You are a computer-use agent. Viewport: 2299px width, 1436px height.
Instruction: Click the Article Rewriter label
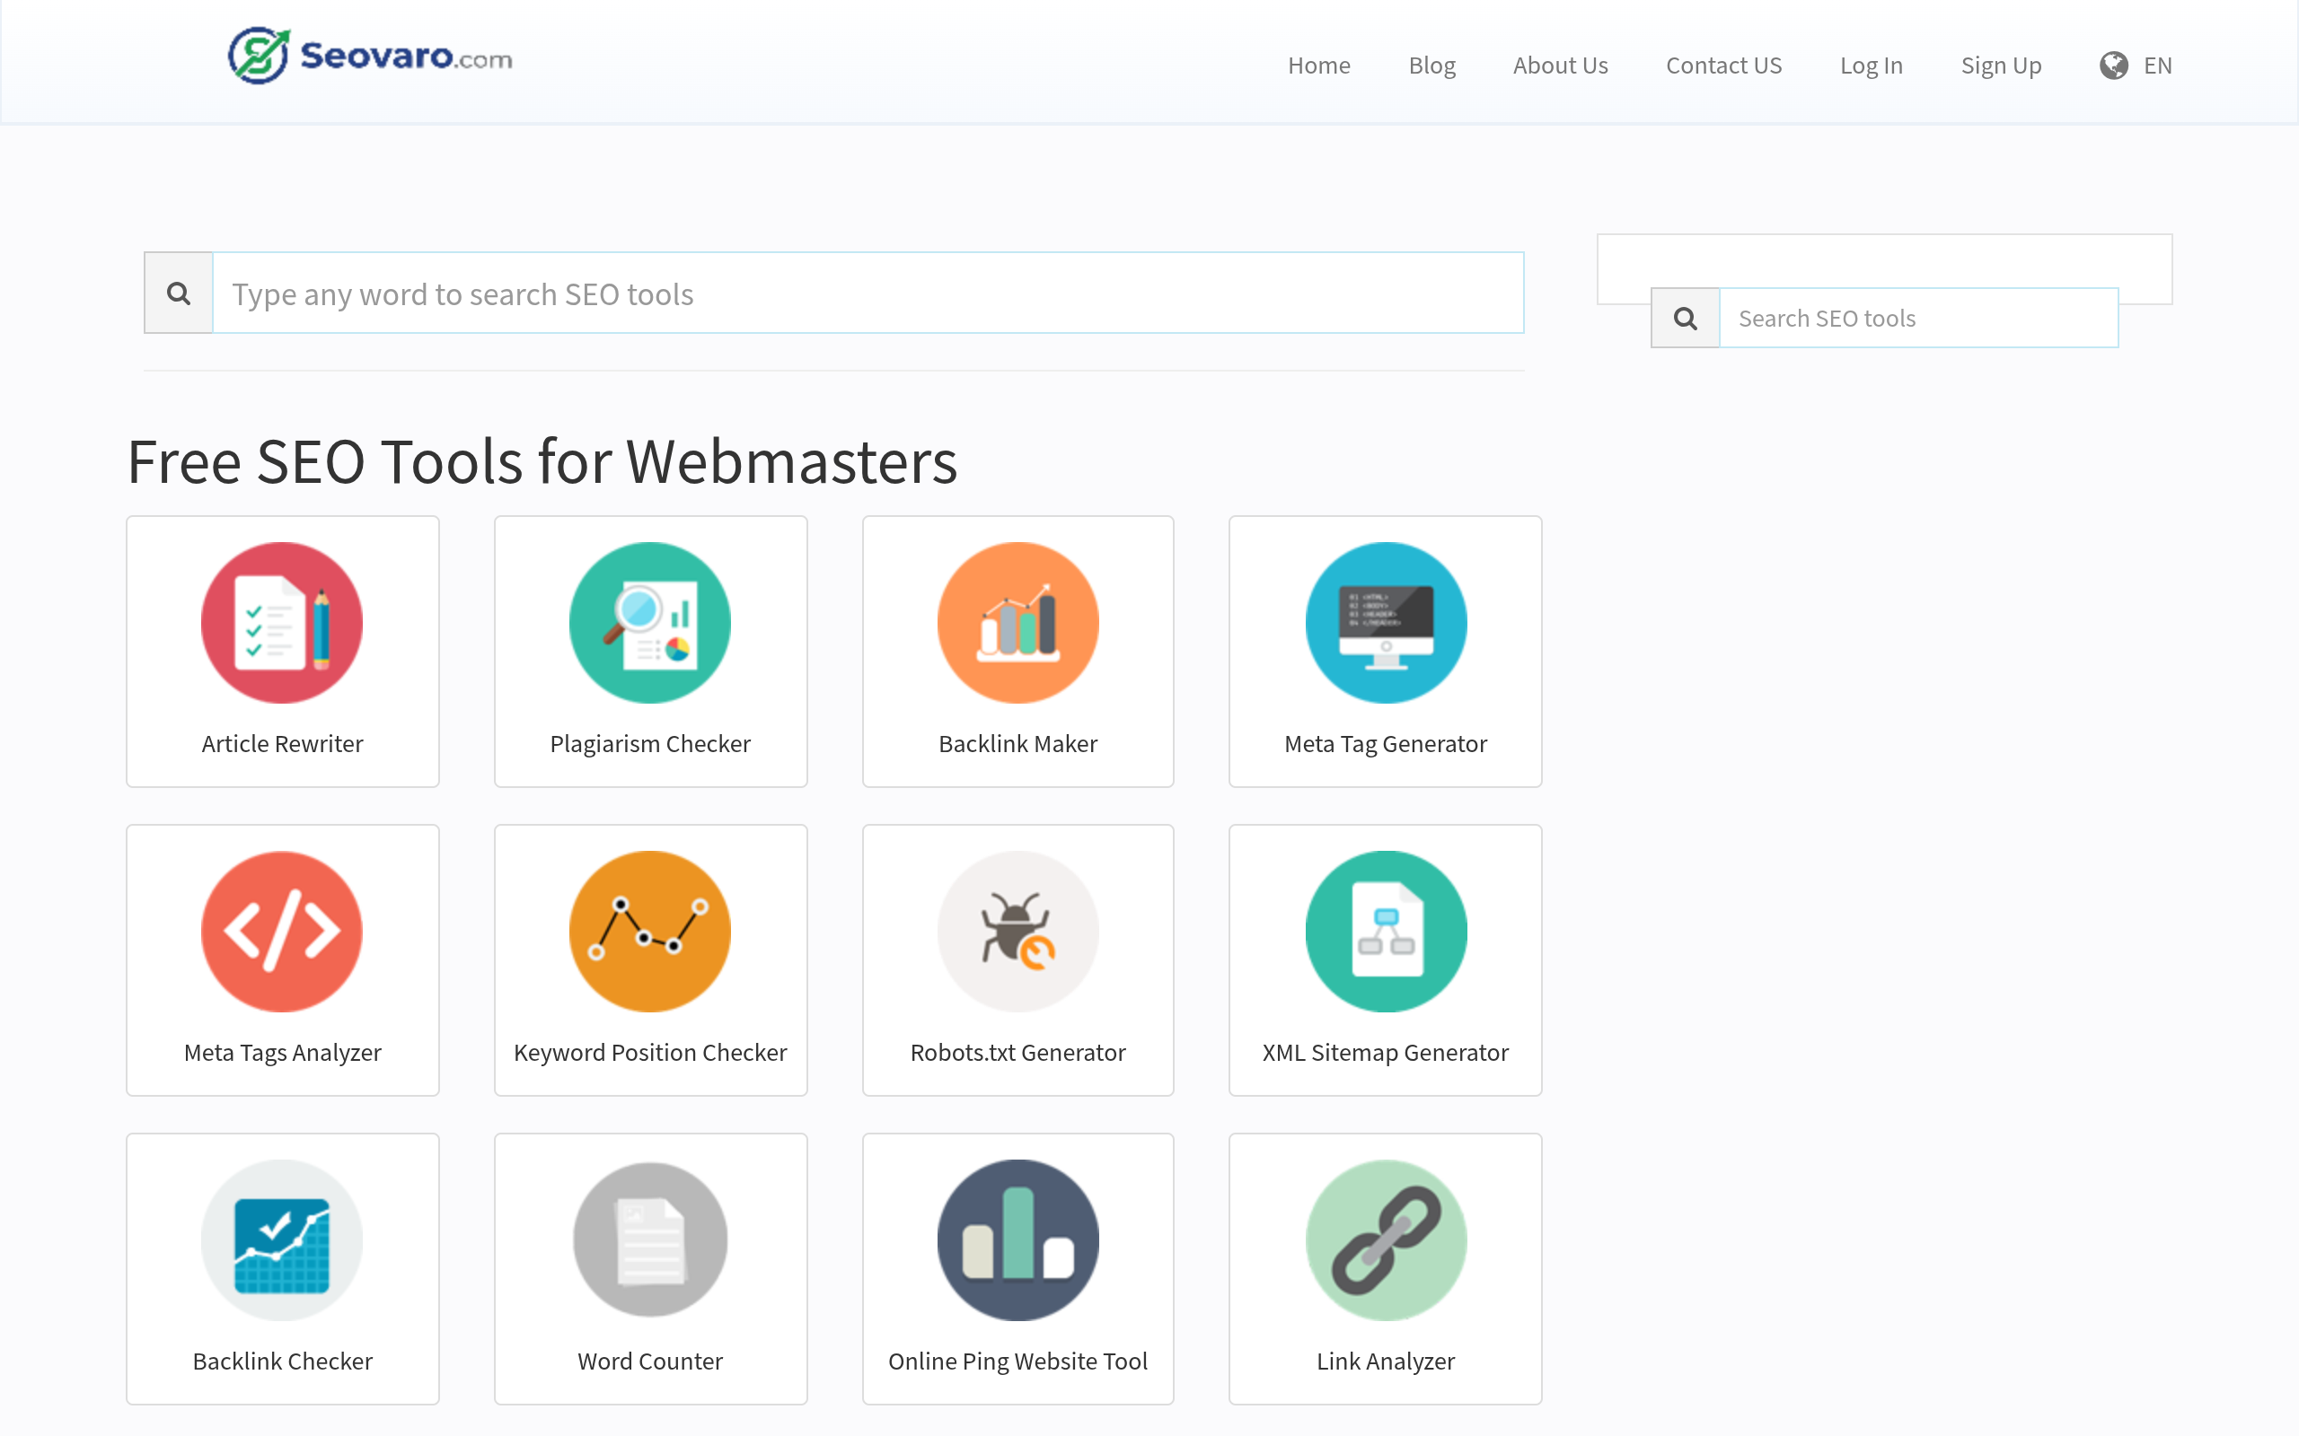click(x=282, y=744)
